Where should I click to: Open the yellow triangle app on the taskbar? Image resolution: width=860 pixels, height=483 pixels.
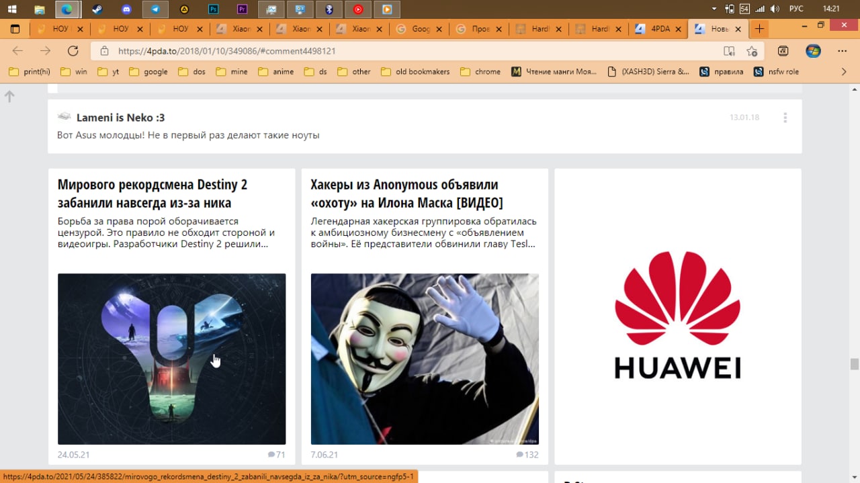point(184,9)
